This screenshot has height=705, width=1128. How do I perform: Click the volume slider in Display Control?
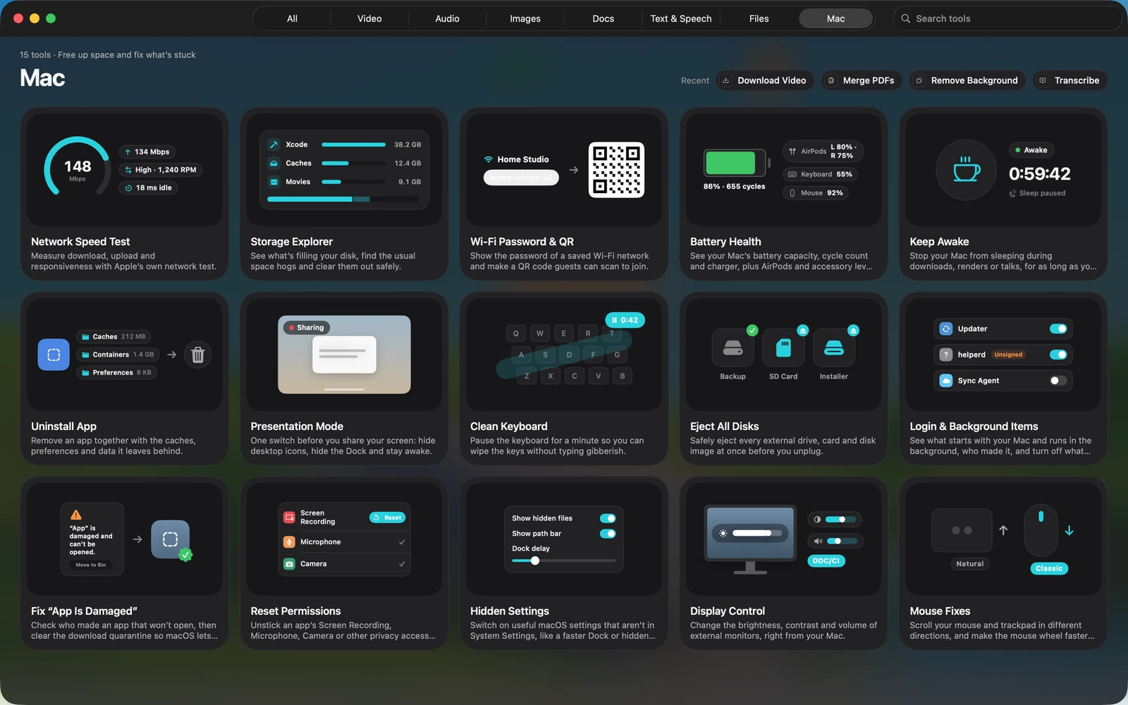click(842, 541)
